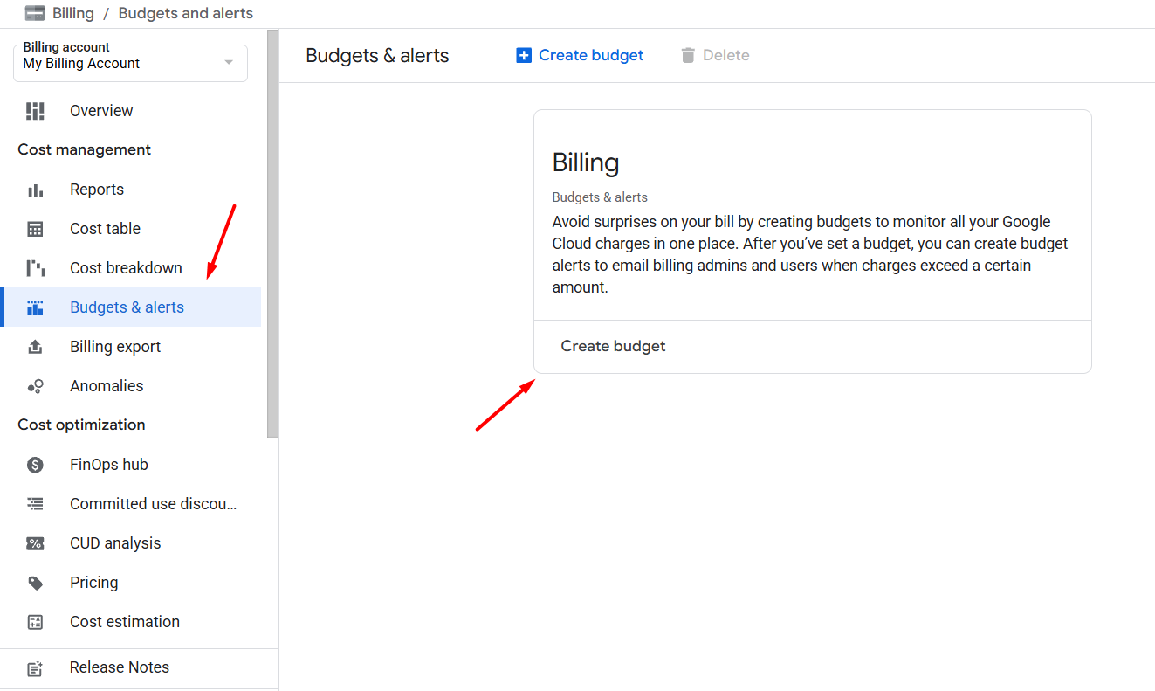1155x691 pixels.
Task: Select the Budgets & alerts icon
Action: [34, 307]
